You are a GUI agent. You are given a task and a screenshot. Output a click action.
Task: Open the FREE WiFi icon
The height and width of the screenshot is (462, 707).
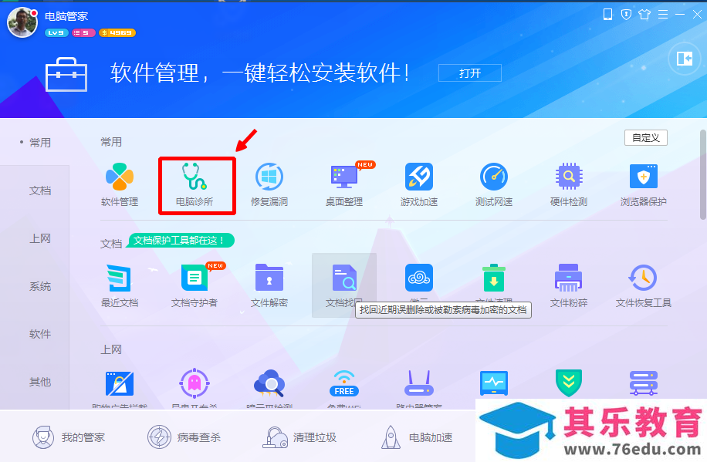tap(344, 383)
